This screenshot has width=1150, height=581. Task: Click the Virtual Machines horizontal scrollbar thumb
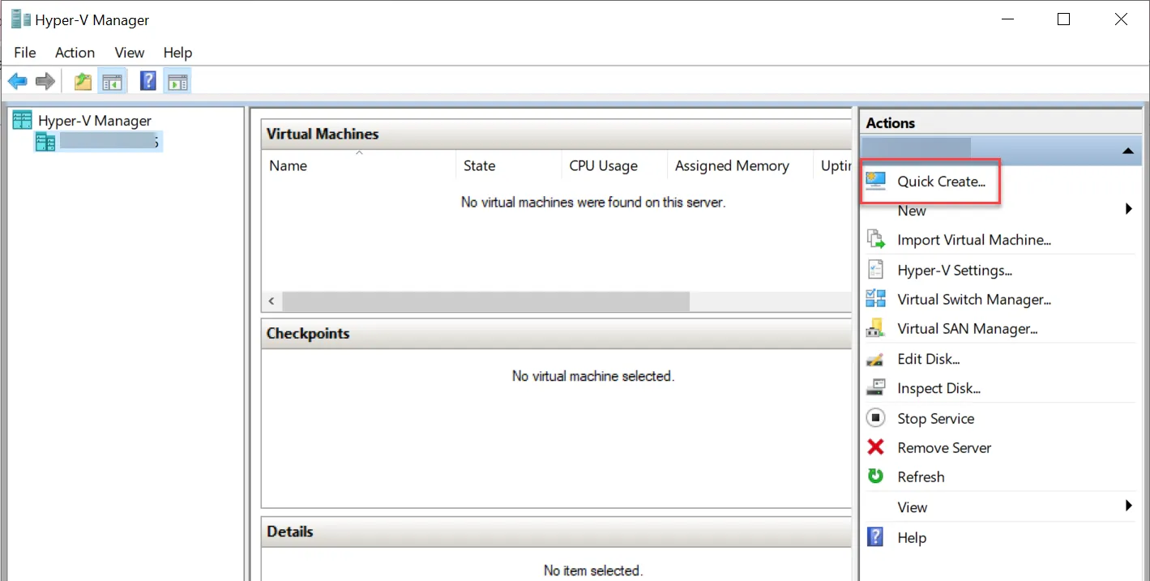[x=485, y=301]
